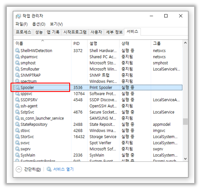Screen dimensions: 201x189
Task: Click the Shared PC Ac... description cell
Action: 103,57
